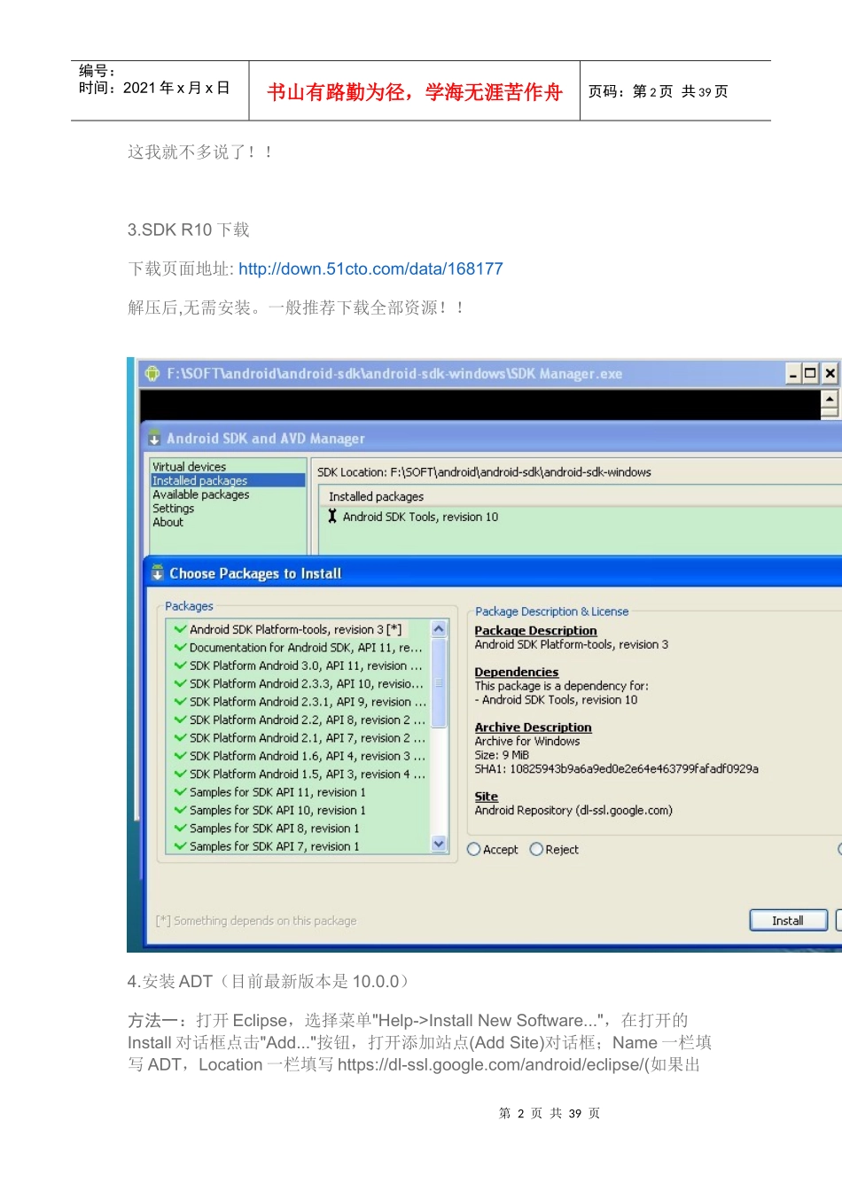Toggle checkmark for Samples for SDK API 8
Image resolution: width=842 pixels, height=1191 pixels.
click(x=180, y=828)
